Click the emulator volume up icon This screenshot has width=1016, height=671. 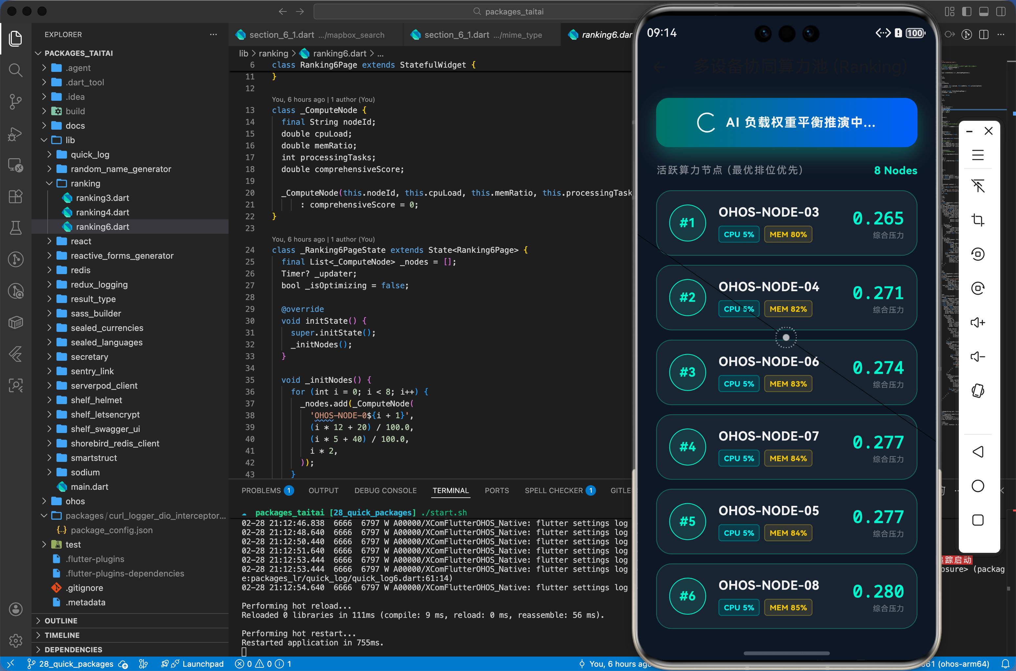click(x=978, y=322)
